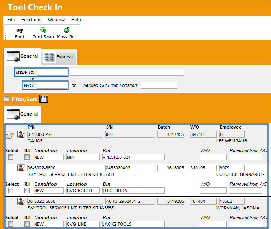Click the Batch column header

(164, 127)
